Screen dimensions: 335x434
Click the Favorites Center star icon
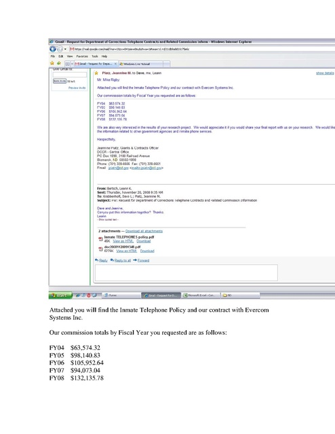52,63
